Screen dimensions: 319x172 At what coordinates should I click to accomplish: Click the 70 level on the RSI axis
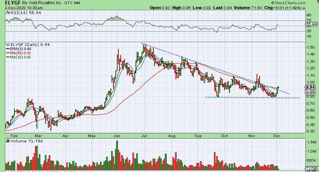[309, 20]
